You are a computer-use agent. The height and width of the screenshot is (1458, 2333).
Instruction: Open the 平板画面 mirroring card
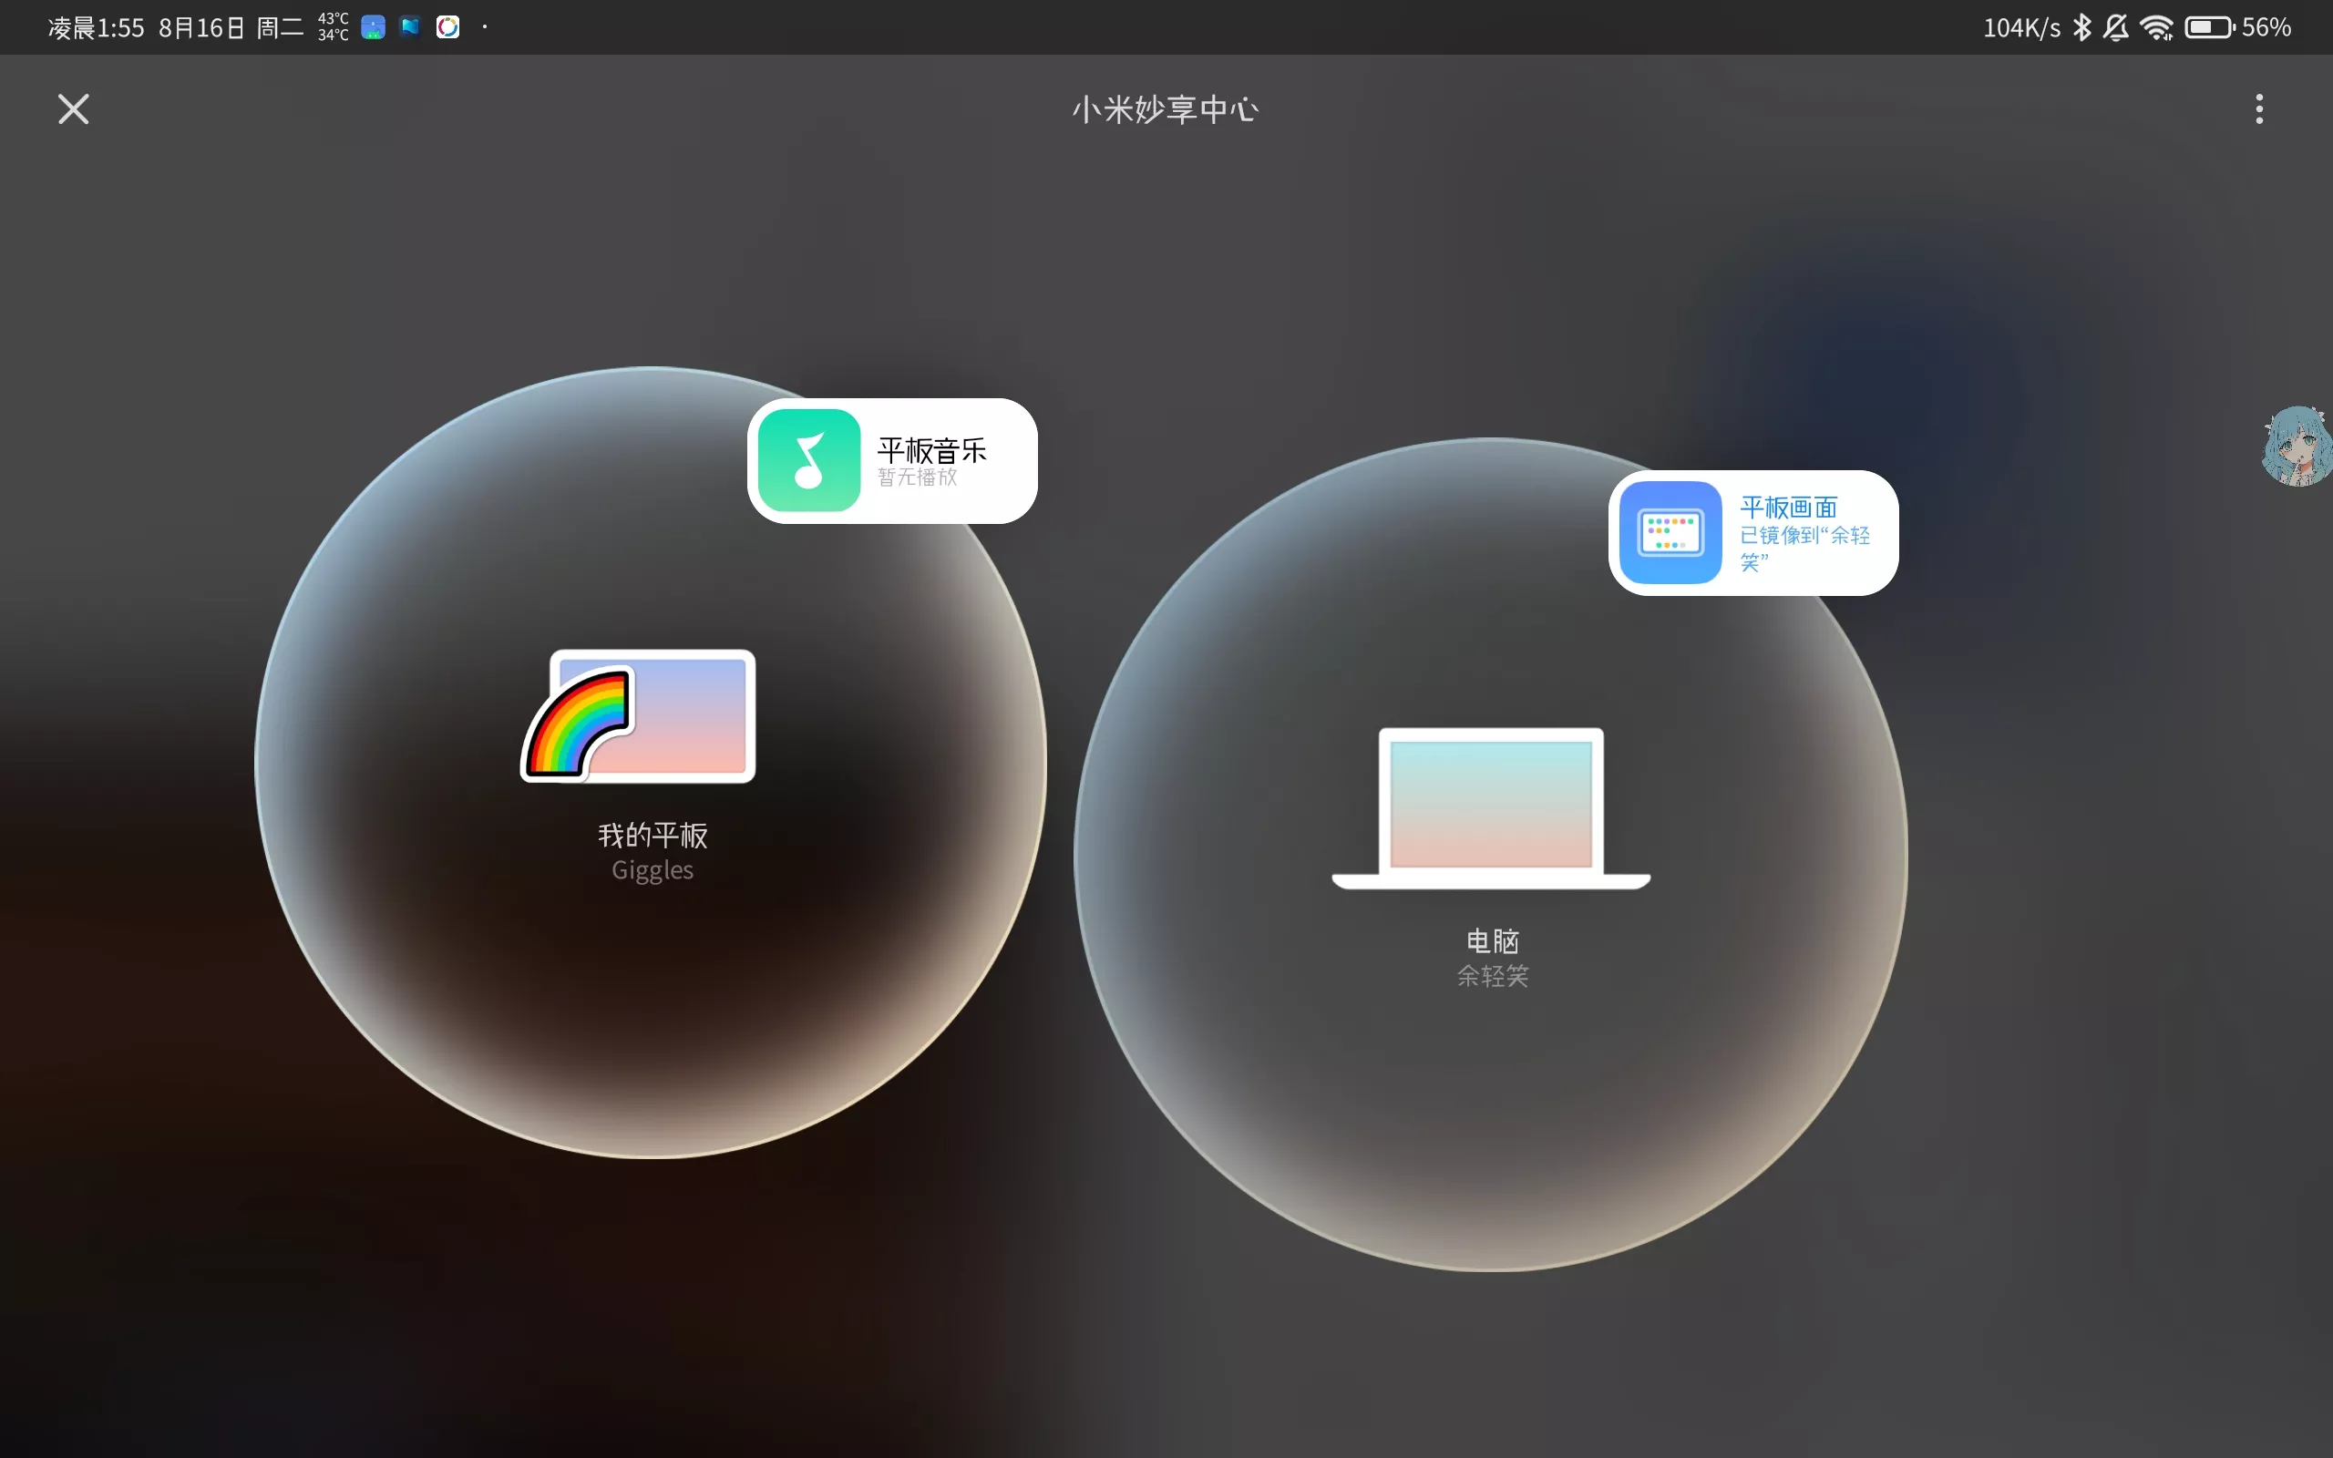click(x=1788, y=508)
